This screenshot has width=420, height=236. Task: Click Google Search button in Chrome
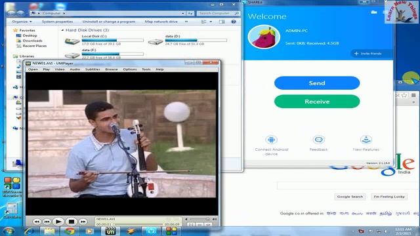tap(350, 197)
